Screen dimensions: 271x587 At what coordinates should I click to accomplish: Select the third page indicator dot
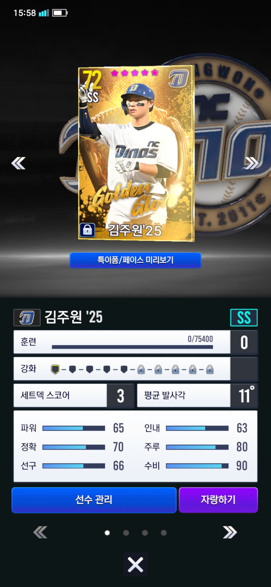tap(145, 533)
